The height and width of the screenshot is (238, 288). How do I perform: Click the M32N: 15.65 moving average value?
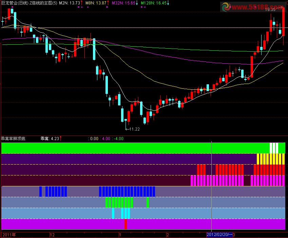[x=123, y=3]
